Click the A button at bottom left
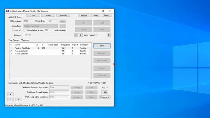210x118 pixels. pos(19,99)
